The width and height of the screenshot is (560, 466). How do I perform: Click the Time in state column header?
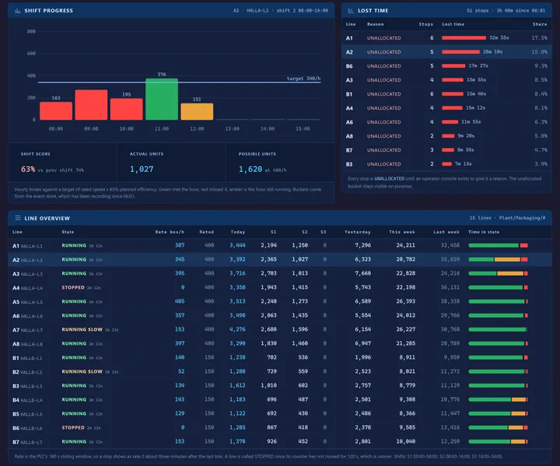(484, 232)
